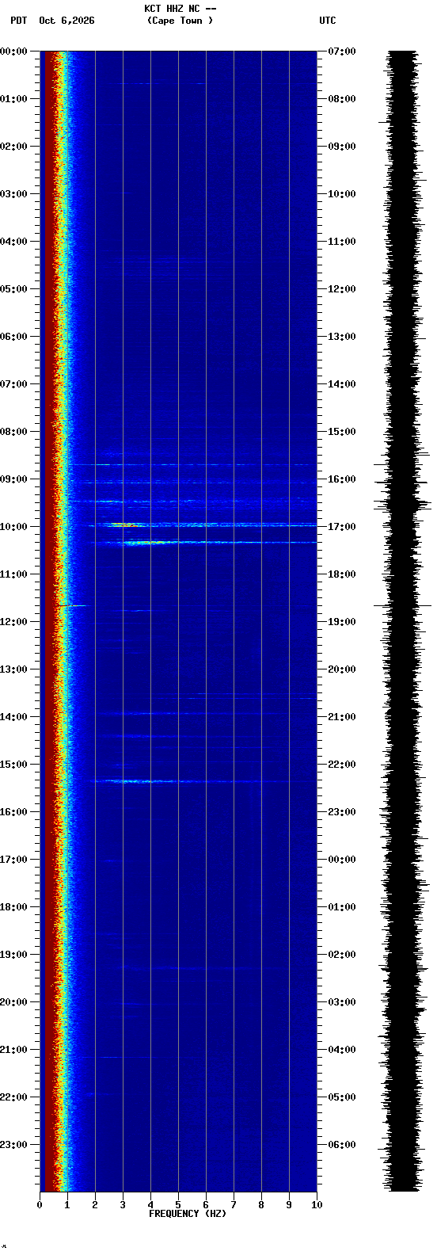Click the UTC '17:00' time label
The width and height of the screenshot is (437, 1255).
(x=342, y=527)
